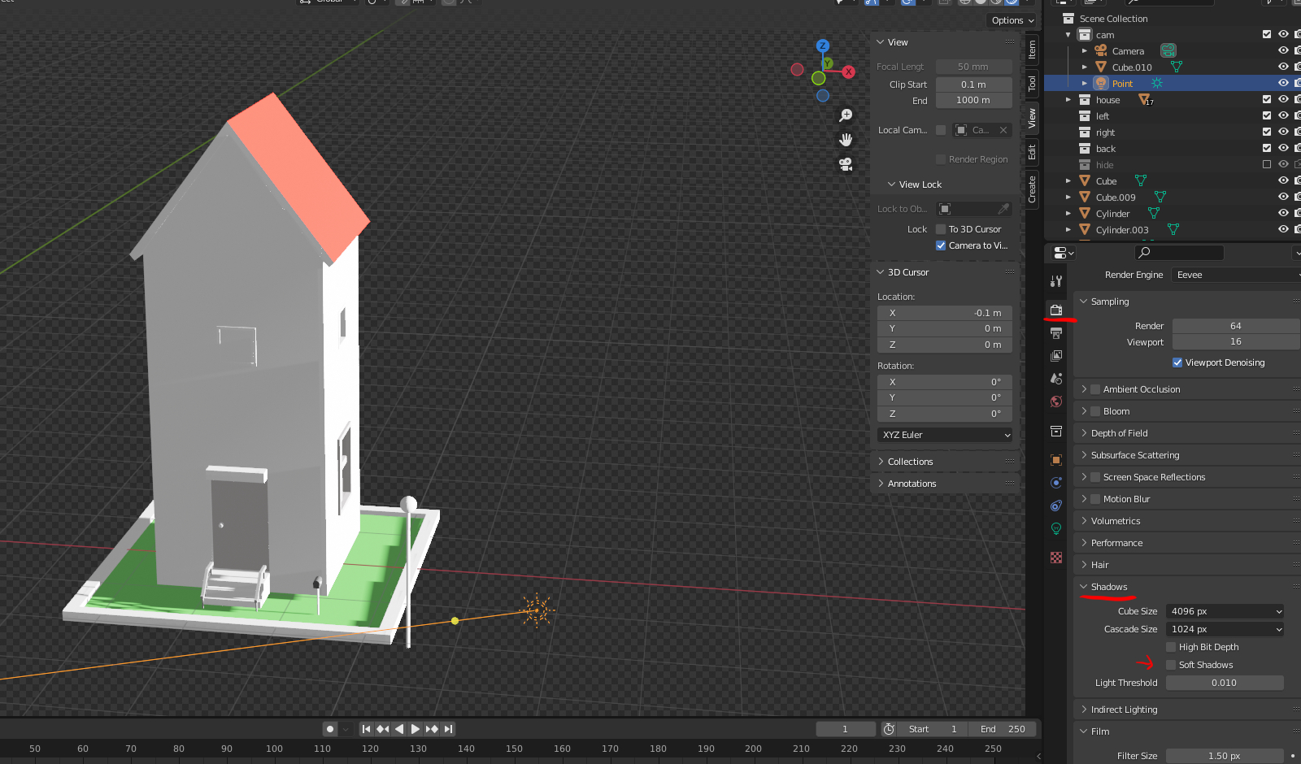Open the Collection properties tab icon

[1056, 431]
